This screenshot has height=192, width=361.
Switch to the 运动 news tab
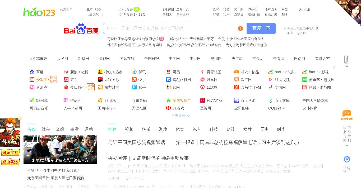89,129
